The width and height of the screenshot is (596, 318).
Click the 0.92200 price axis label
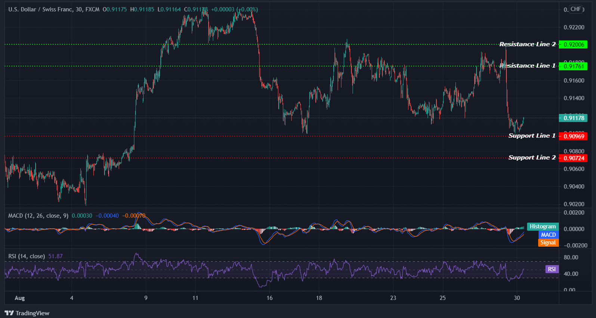click(x=574, y=27)
